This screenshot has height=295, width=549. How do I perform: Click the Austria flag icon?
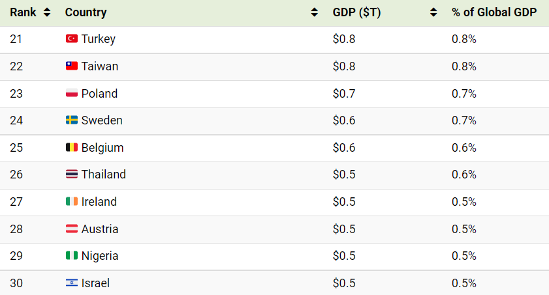coord(72,229)
